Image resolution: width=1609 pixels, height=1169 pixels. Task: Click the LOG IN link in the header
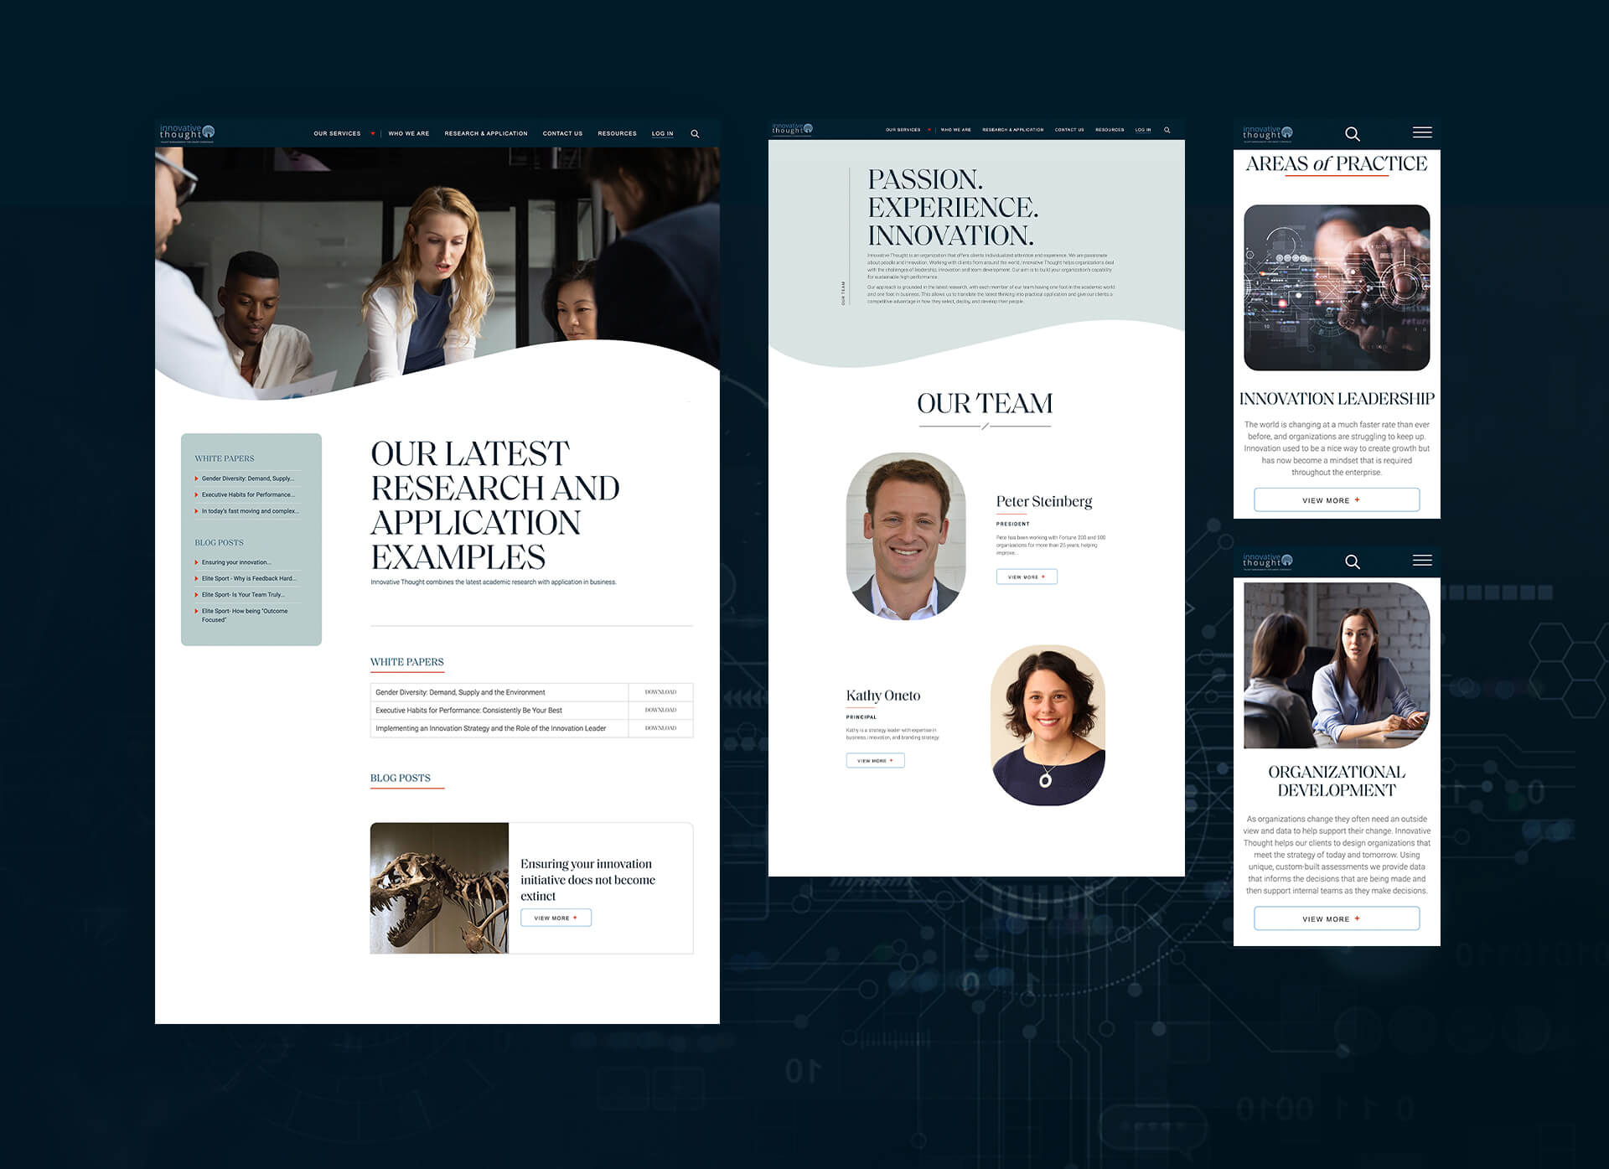[662, 133]
